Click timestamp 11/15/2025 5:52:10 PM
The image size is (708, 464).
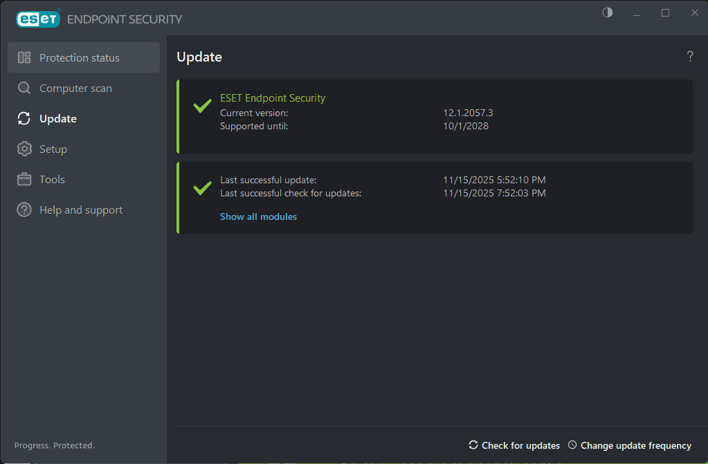[494, 180]
